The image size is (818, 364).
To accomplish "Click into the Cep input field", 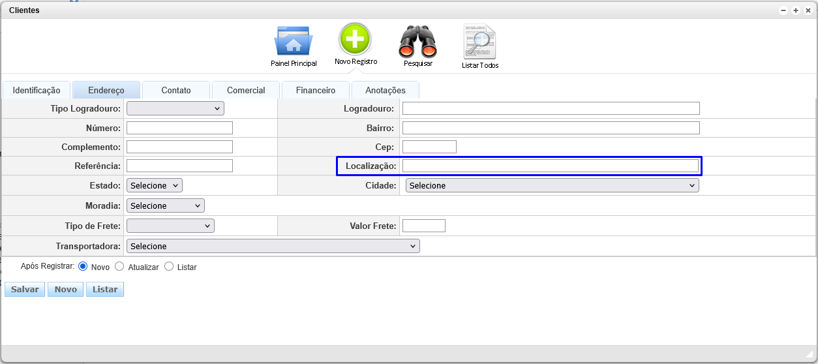I will (x=429, y=147).
